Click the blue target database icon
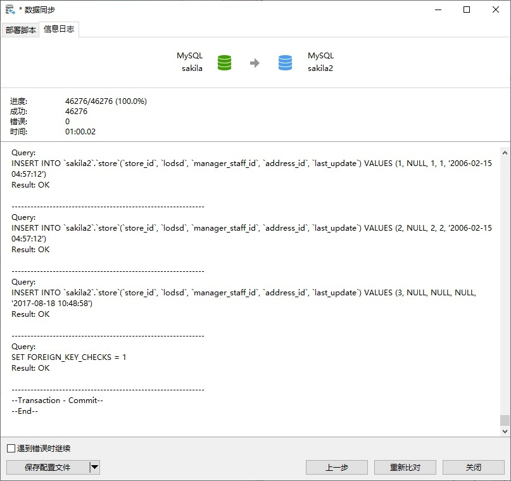 pos(285,63)
